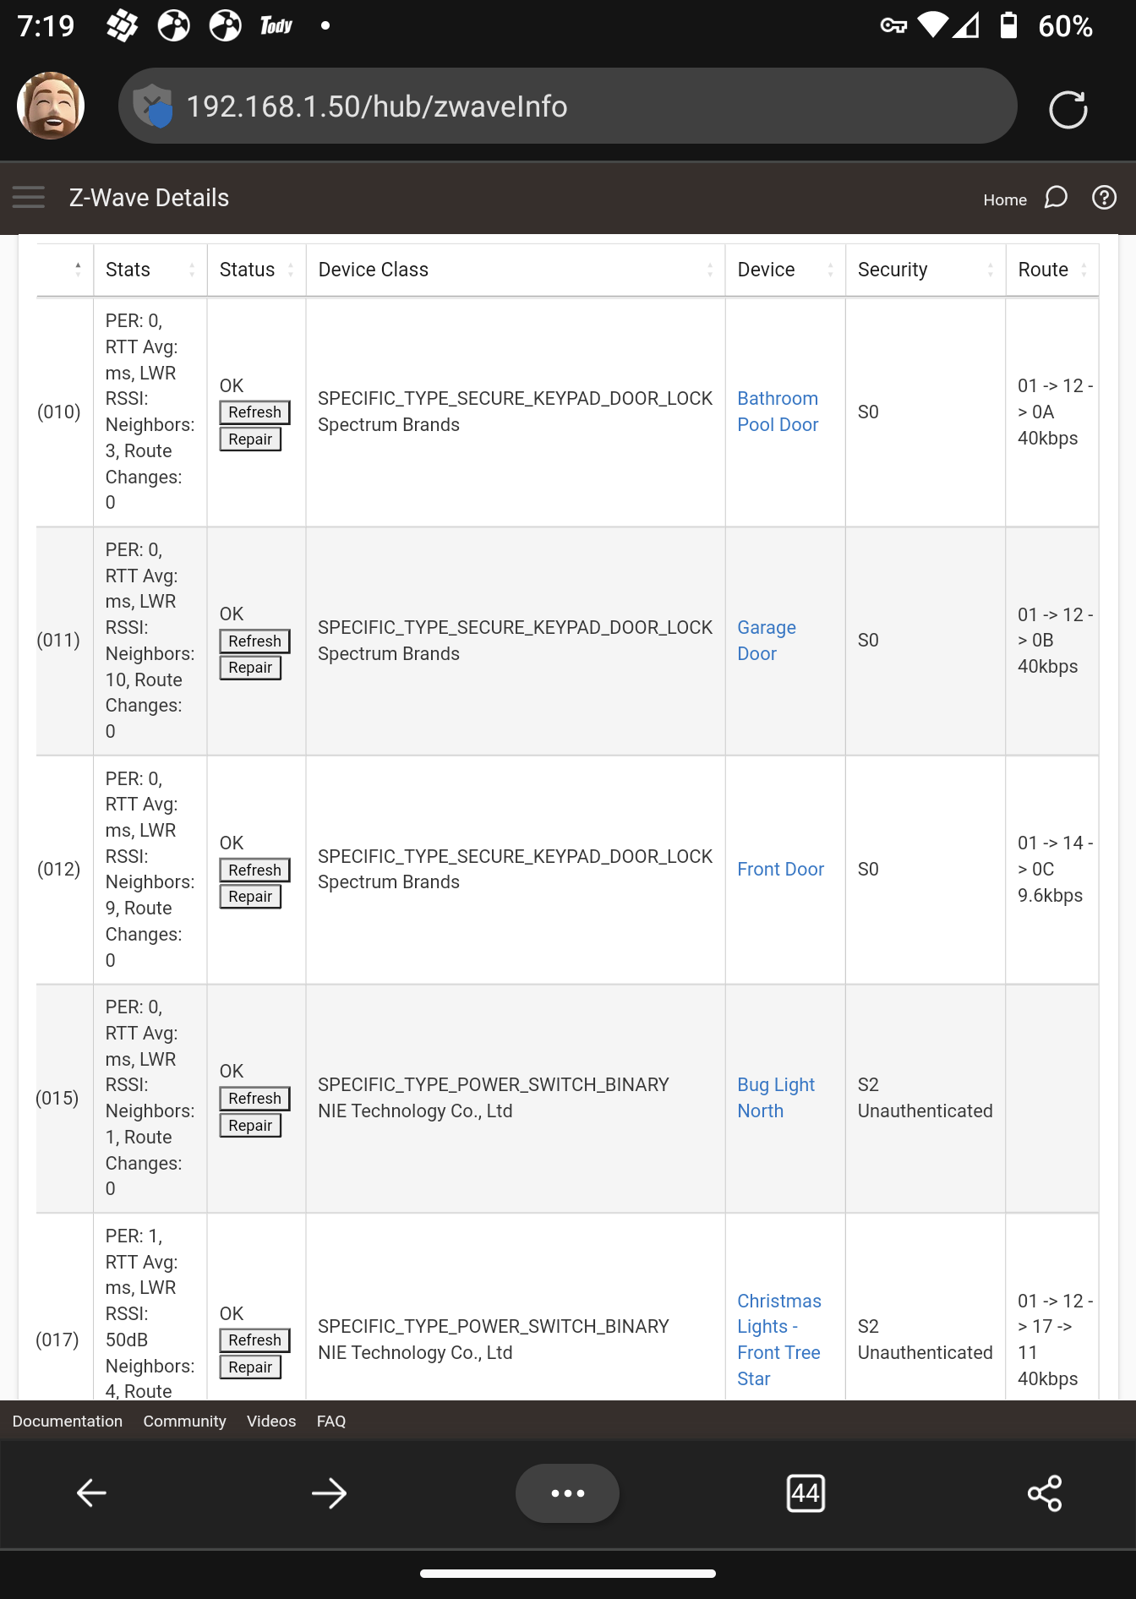Sort table by Security column
This screenshot has height=1599, width=1136.
coord(926,270)
